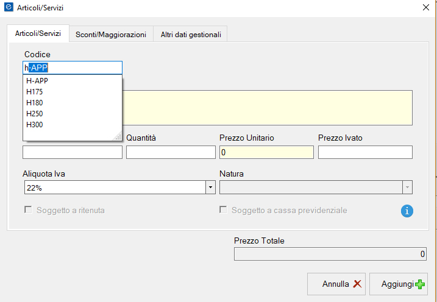Open the Natura dropdown list
The height and width of the screenshot is (302, 437).
(407, 188)
